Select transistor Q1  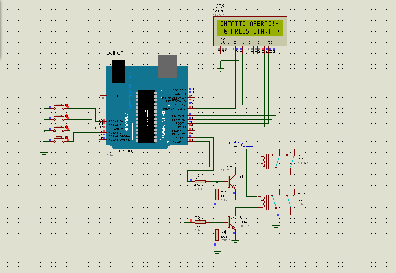231,182
